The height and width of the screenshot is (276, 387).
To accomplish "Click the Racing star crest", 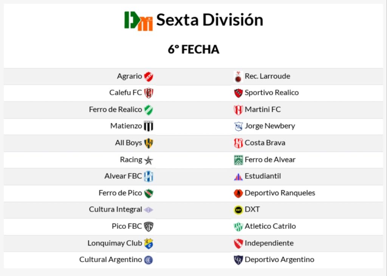I will tap(149, 160).
